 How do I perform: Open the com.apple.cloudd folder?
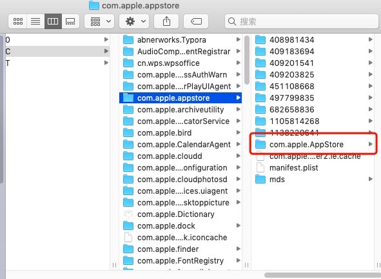pos(181,156)
